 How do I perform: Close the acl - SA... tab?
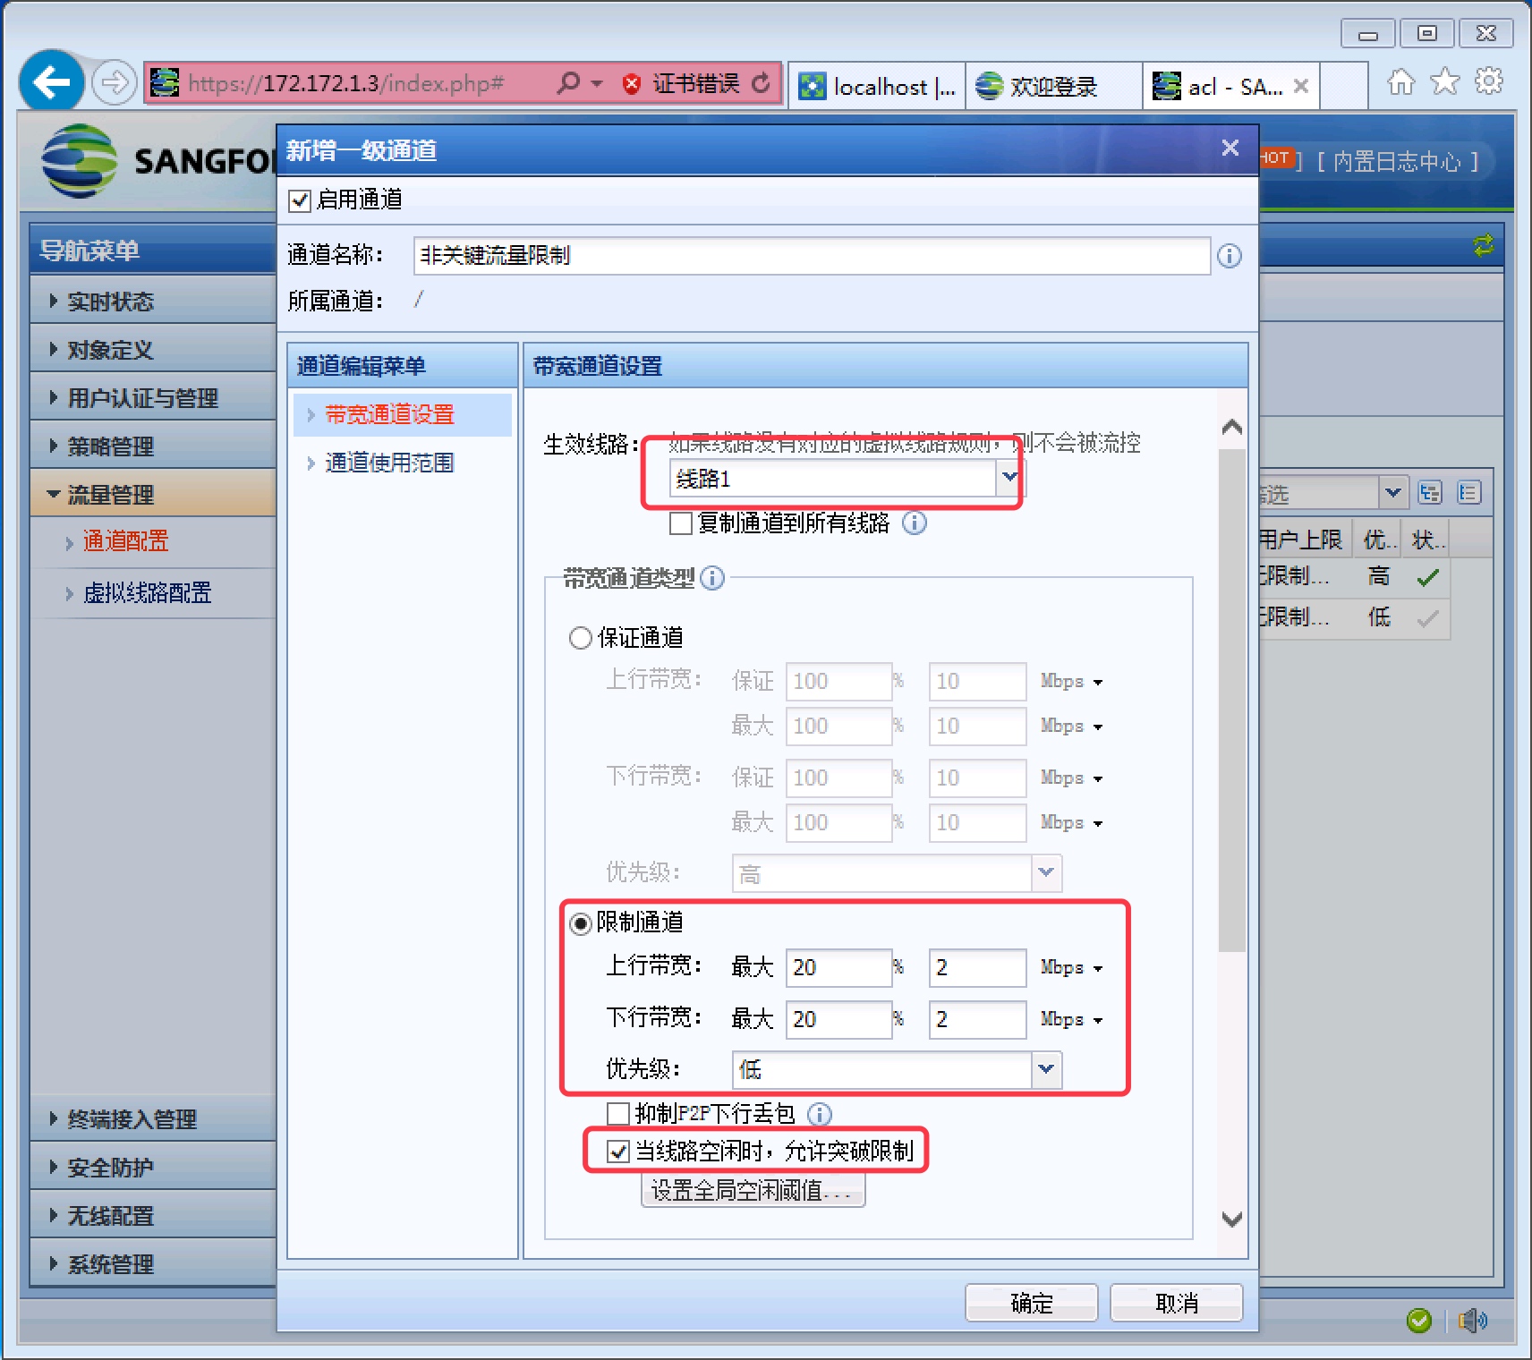pos(1301,86)
